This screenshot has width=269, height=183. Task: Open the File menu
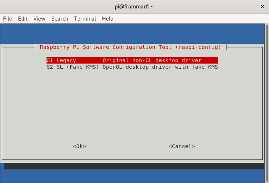(7, 19)
